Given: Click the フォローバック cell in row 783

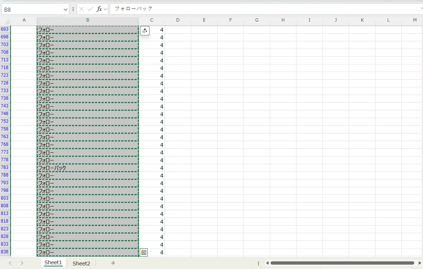Looking at the screenshot, I should tap(88, 168).
